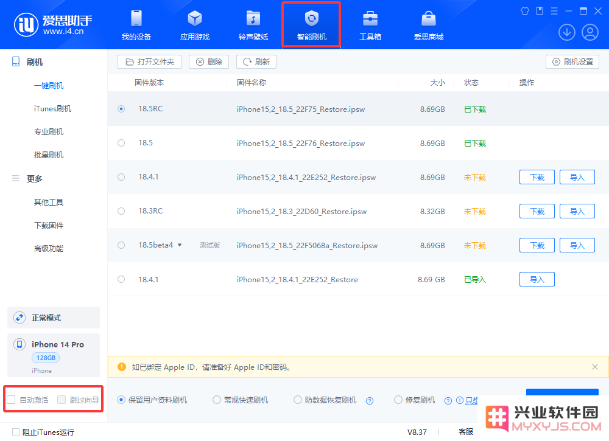The width and height of the screenshot is (609, 441).
Task: Open 下载固件 in sidebar
Action: 49,225
